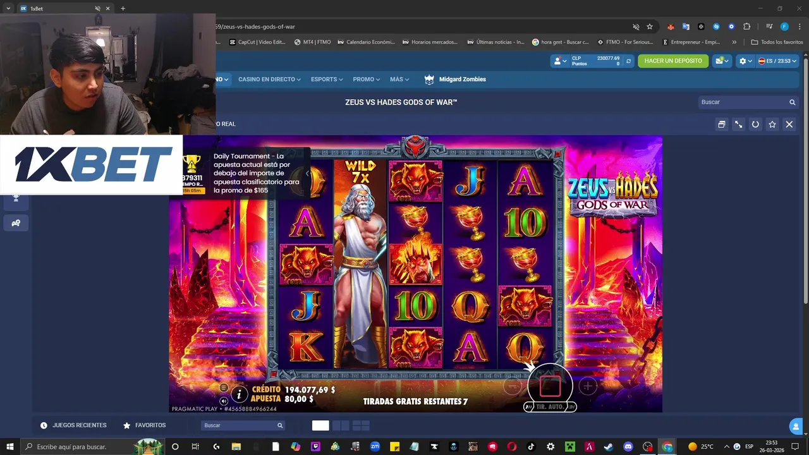This screenshot has height=455, width=809.
Task: Open the Chrome tab search dropdown
Action: pyautogui.click(x=8, y=8)
